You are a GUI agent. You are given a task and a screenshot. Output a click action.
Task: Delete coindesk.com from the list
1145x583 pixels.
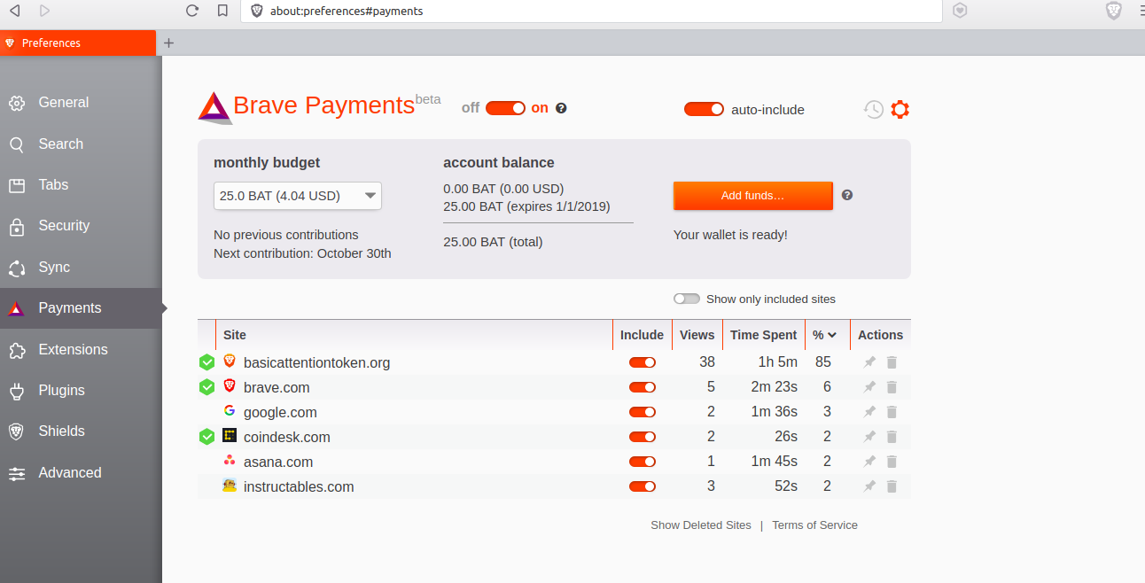892,437
